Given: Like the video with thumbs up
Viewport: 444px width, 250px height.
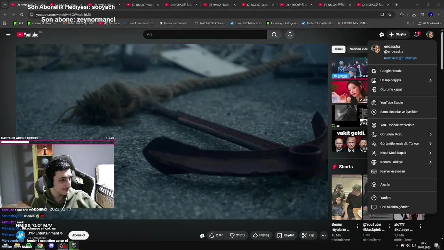Looking at the screenshot, I should pyautogui.click(x=216, y=235).
